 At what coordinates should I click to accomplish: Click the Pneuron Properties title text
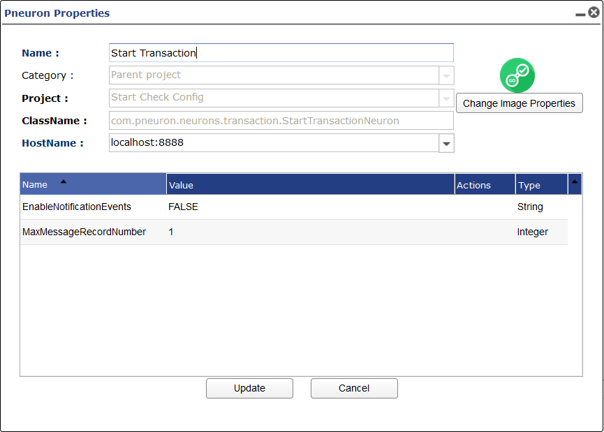(x=57, y=13)
